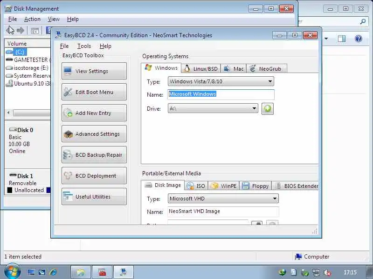The width and height of the screenshot is (373, 279).
Task: Click the Computer icon in Explorer status bar
Action: point(298,257)
